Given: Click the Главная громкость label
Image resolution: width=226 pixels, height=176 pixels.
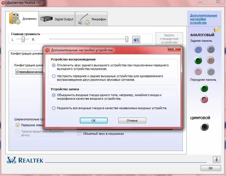Looking at the screenshot, I should pyautogui.click(x=26, y=34).
